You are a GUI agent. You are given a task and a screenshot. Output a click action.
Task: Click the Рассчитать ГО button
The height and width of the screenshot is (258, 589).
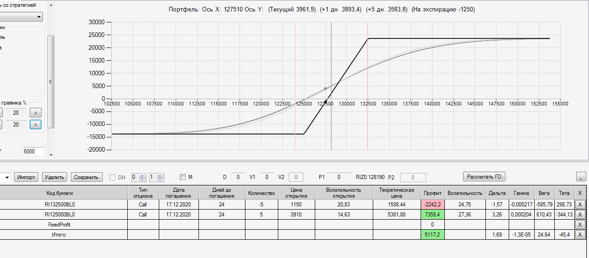484,177
